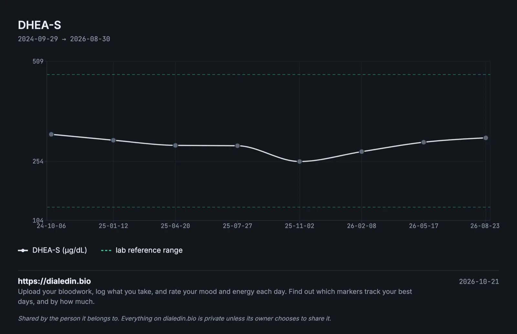Click the 2026-10-21 date in footer
517x334 pixels.
(479, 282)
